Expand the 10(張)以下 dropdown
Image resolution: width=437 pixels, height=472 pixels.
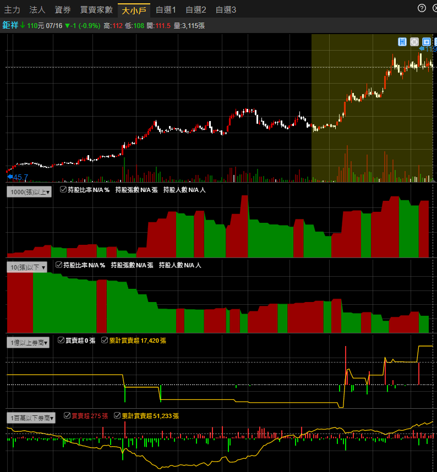(x=27, y=267)
